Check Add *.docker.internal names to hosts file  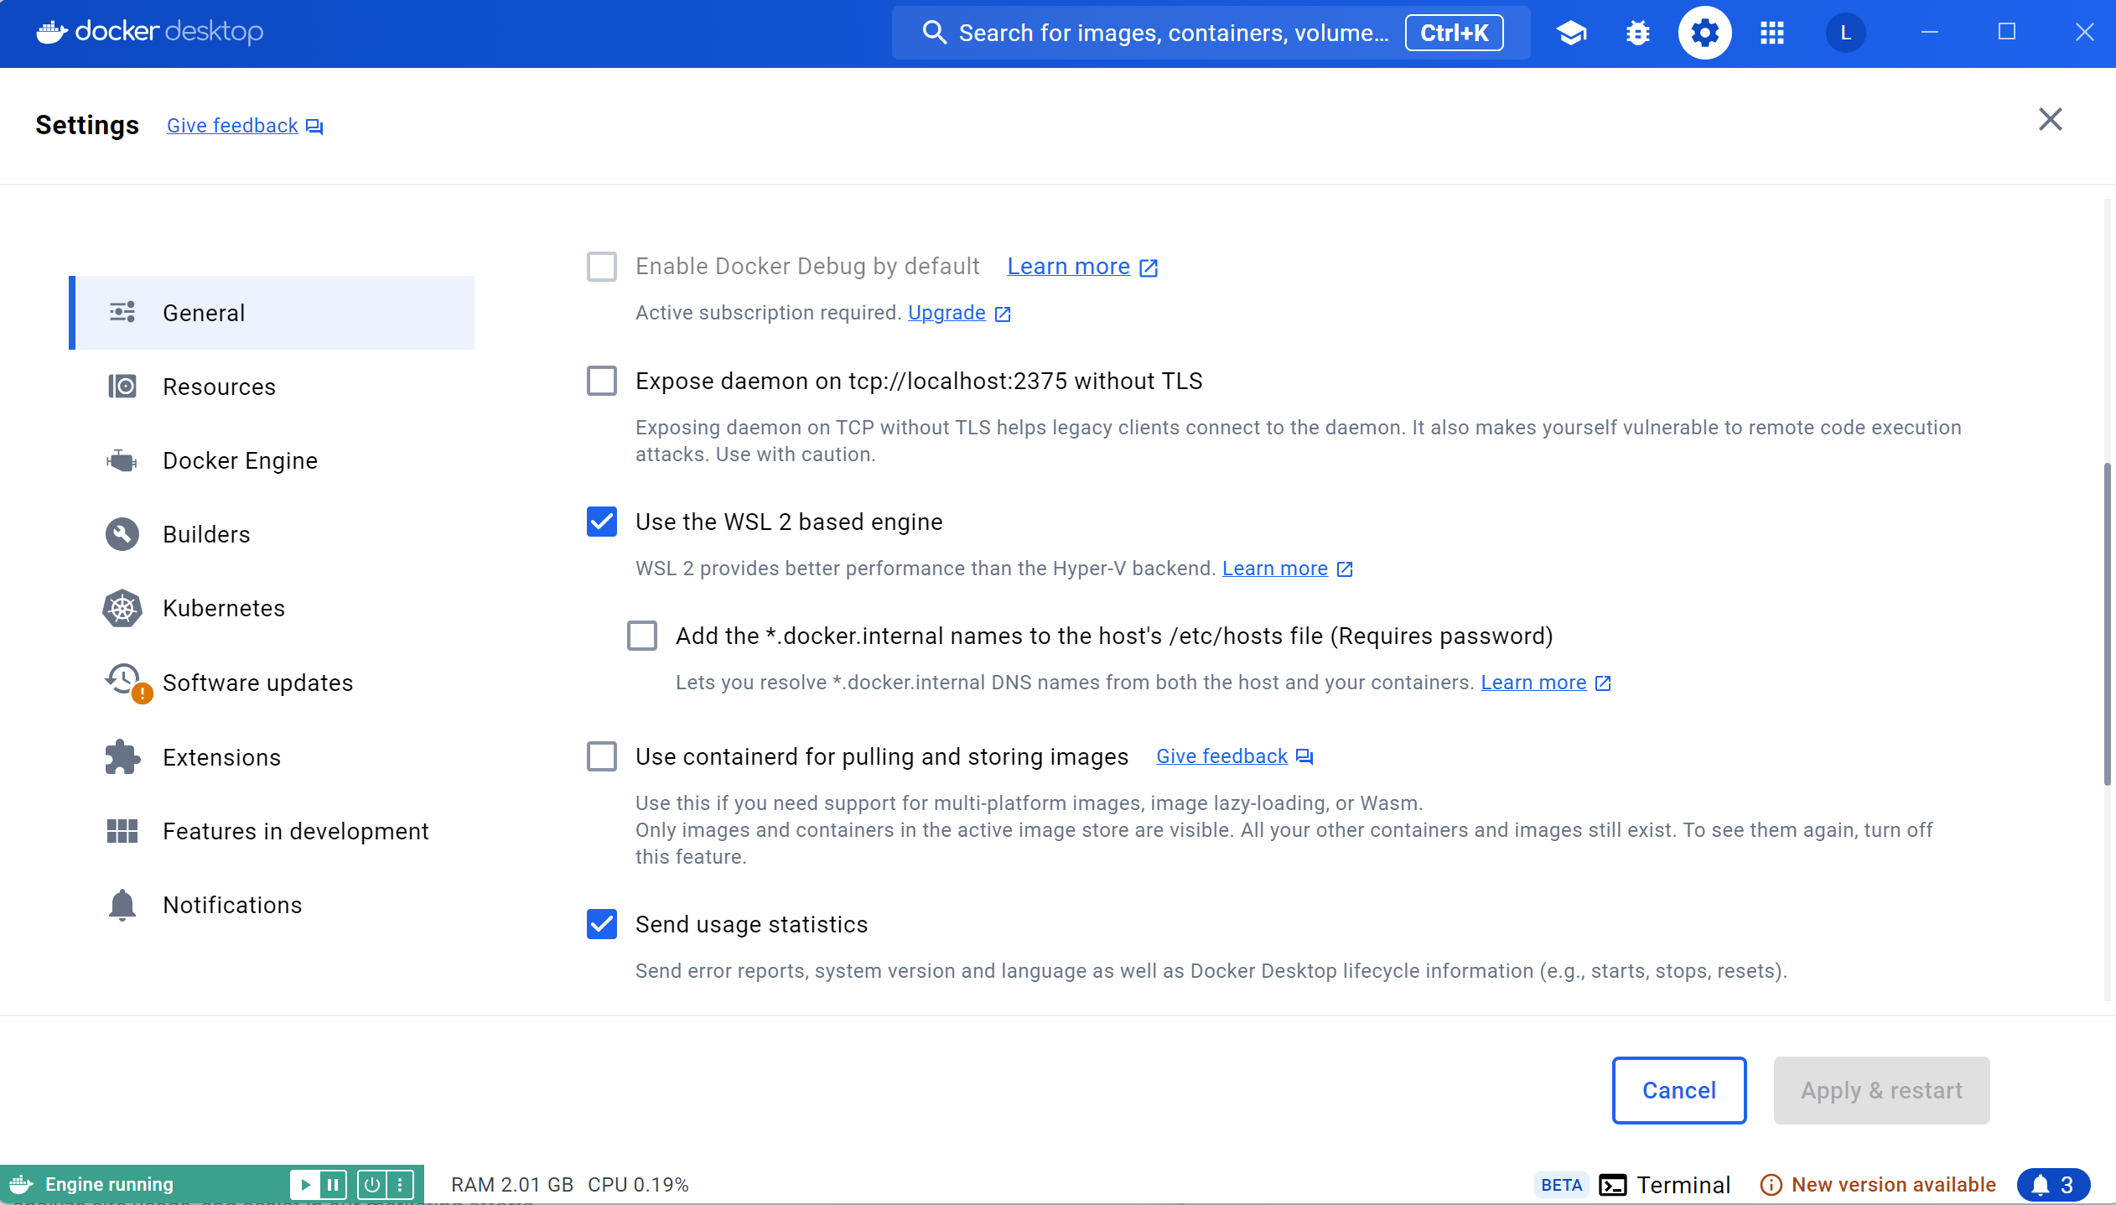tap(642, 636)
